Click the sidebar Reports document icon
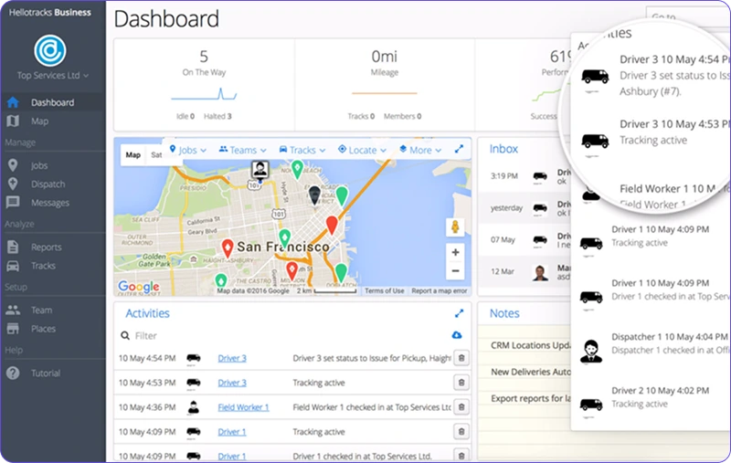Viewport: 731px width, 463px height. point(13,247)
